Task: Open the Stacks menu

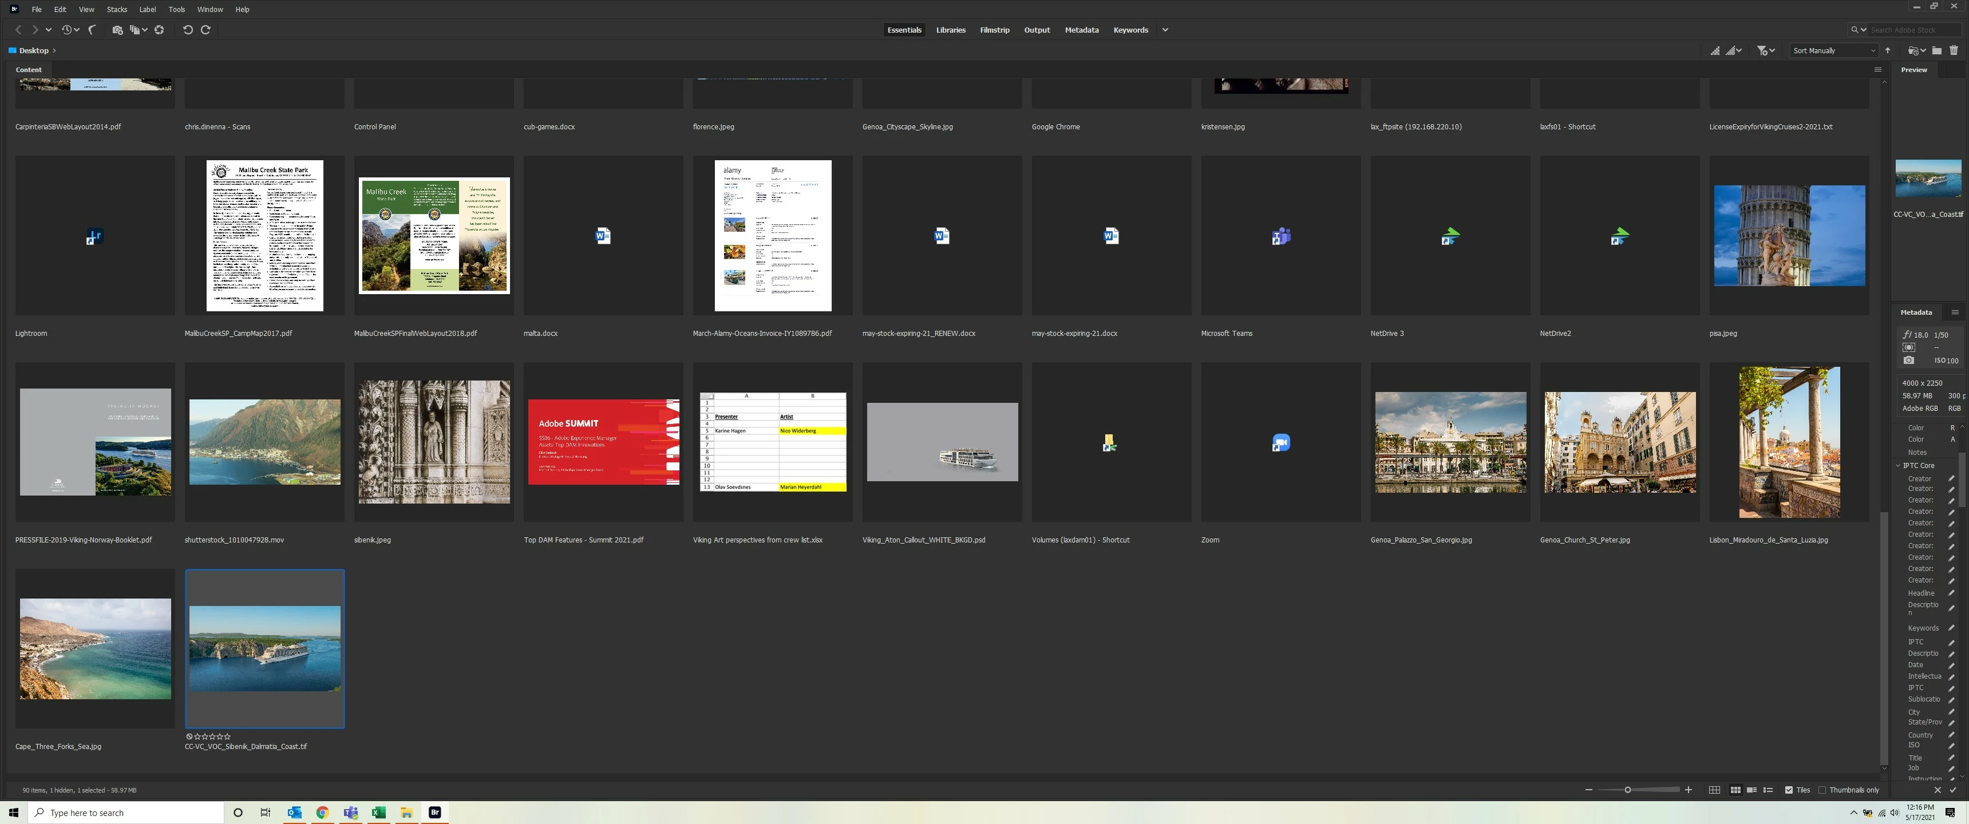Action: 116,9
